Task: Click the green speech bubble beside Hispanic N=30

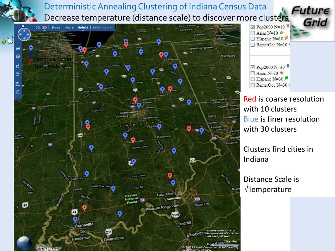Action: coord(287,78)
